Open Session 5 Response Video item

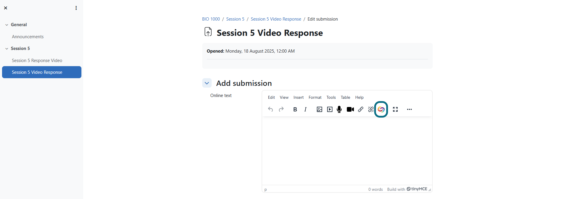click(37, 61)
